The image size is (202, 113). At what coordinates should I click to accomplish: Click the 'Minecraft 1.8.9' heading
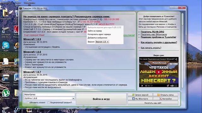(32, 39)
